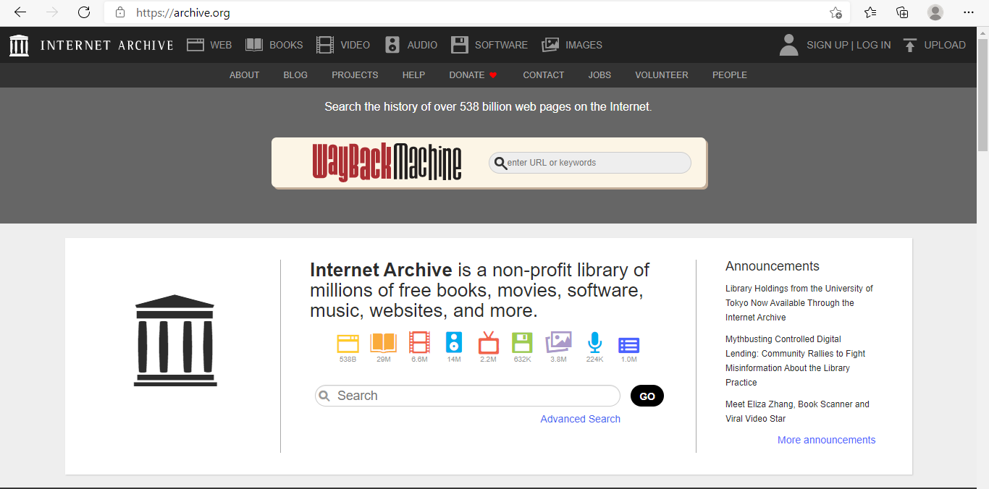Open the Advanced Search link
989x489 pixels.
[x=580, y=419]
